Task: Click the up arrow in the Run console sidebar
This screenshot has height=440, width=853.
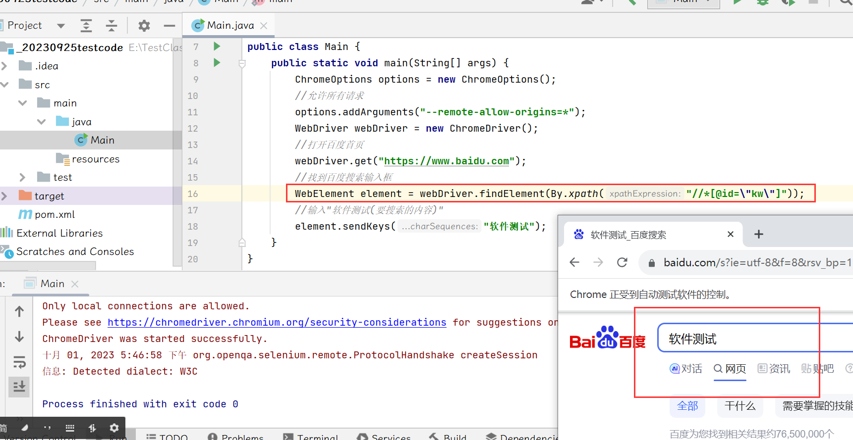Action: click(x=19, y=311)
